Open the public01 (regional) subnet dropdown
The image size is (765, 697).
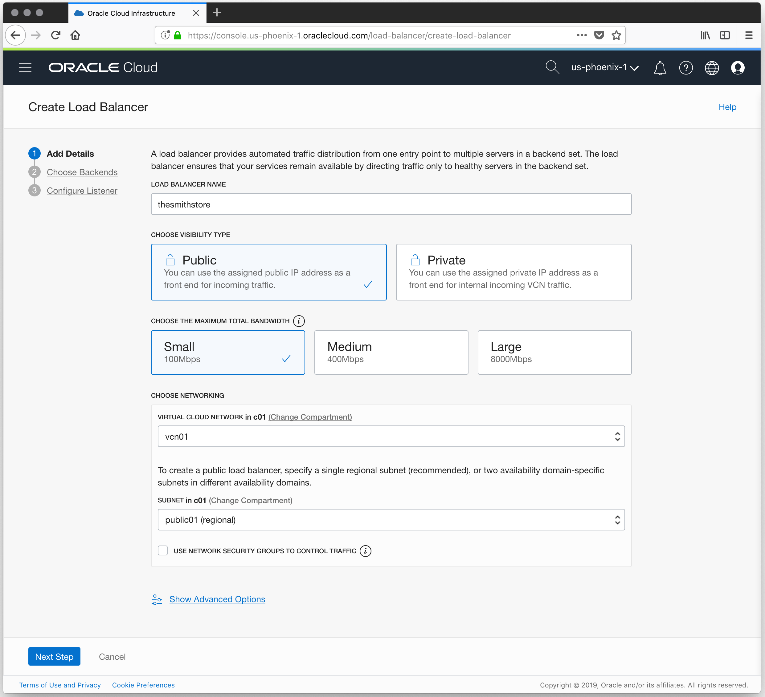click(x=391, y=520)
